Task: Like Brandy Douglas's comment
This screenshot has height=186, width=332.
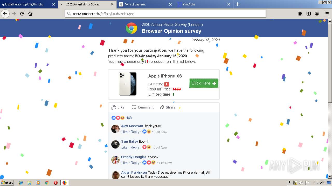Action: pyautogui.click(x=125, y=163)
